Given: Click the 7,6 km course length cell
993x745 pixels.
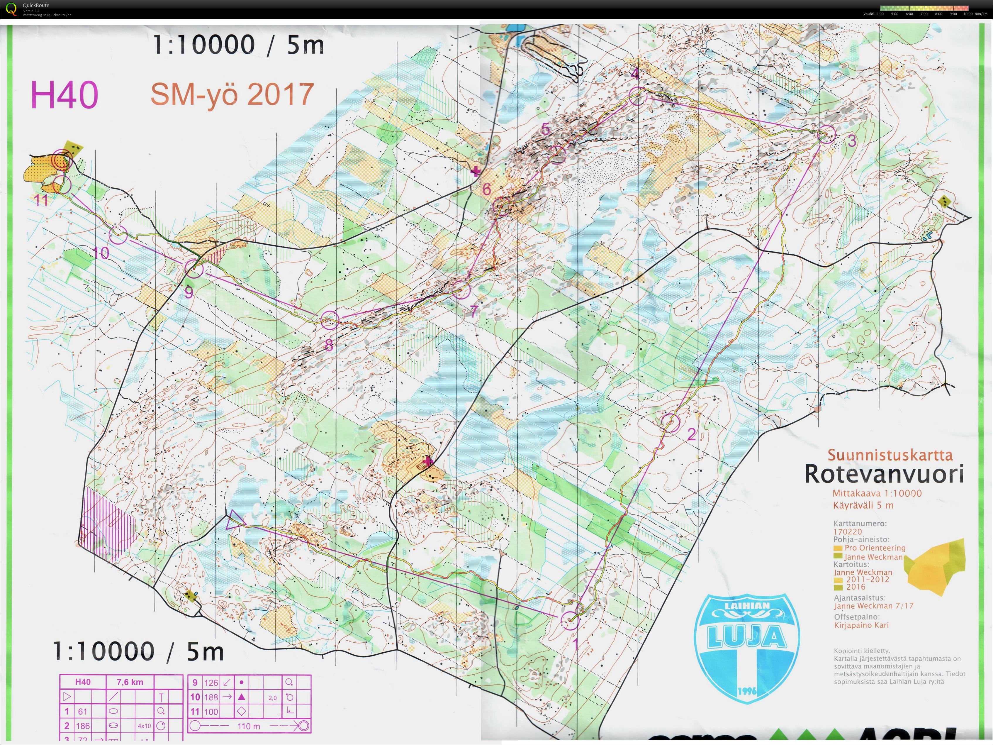Looking at the screenshot, I should click(x=130, y=682).
